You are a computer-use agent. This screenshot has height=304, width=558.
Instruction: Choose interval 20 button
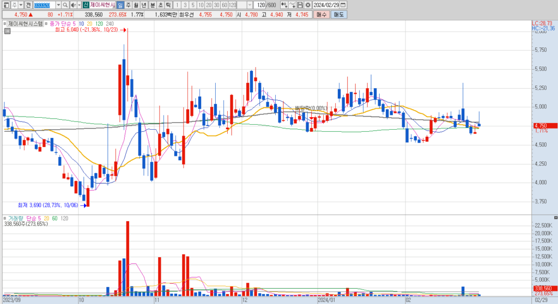pos(209,5)
